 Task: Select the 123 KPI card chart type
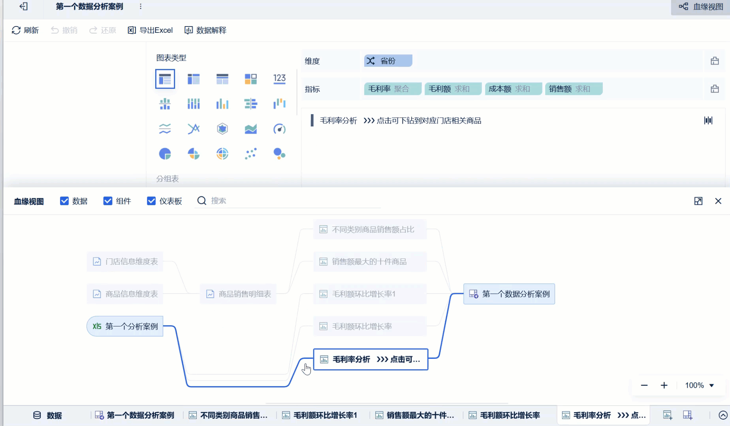pyautogui.click(x=279, y=79)
